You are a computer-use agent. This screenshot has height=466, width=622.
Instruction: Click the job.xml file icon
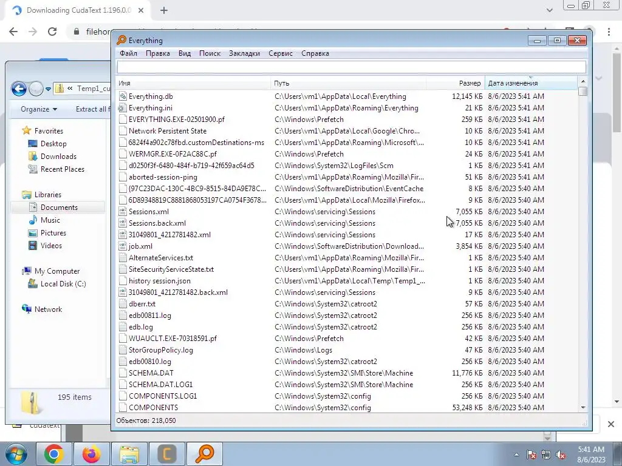tap(123, 246)
